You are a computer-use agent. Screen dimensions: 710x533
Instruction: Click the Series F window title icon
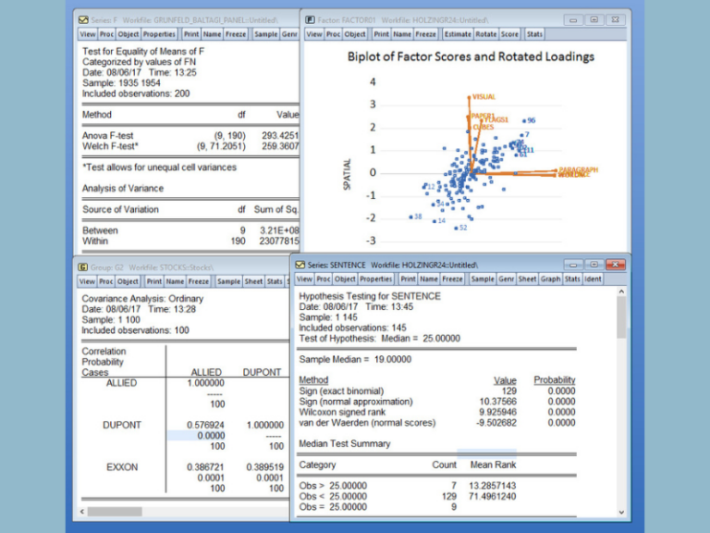83,19
